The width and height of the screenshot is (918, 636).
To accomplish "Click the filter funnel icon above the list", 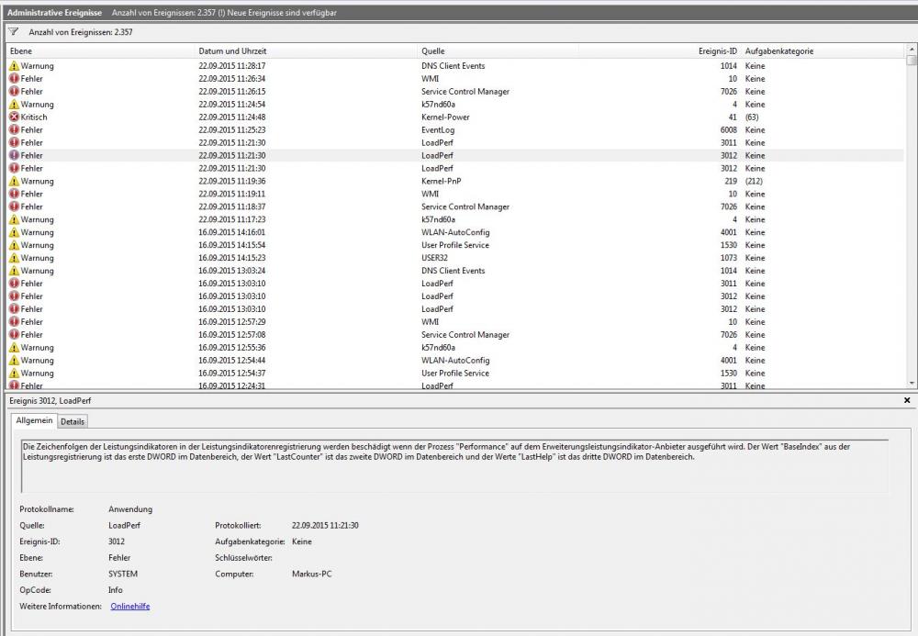I will click(x=14, y=31).
